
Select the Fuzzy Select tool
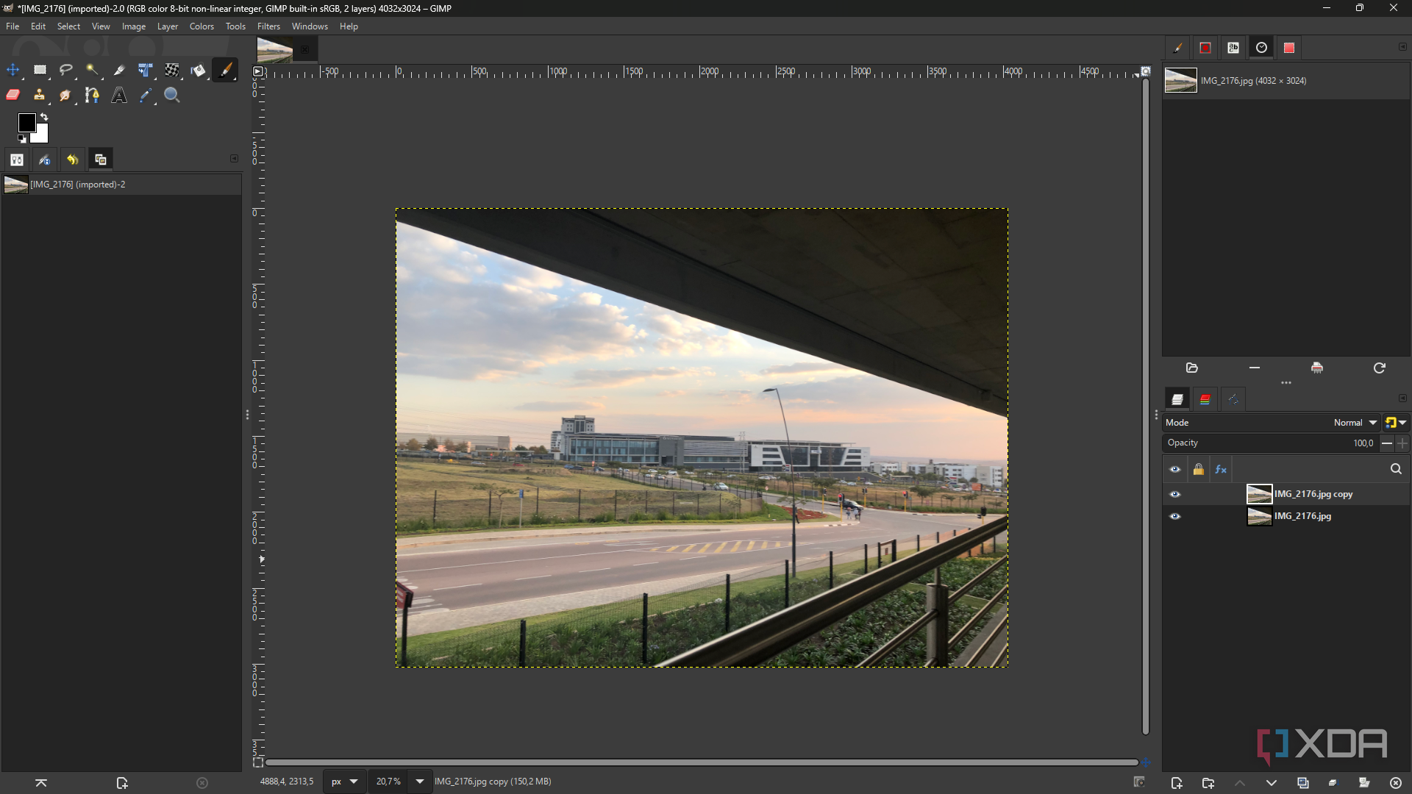tap(92, 70)
